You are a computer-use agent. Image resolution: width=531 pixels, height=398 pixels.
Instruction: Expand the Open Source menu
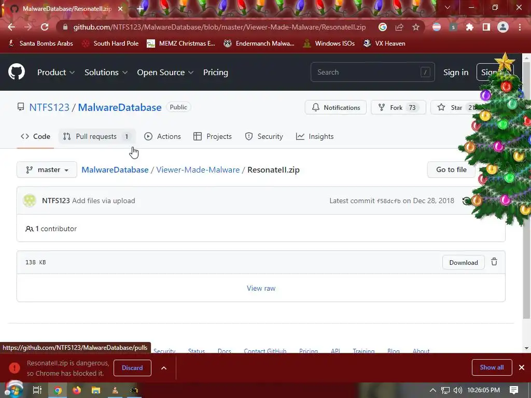pos(165,73)
